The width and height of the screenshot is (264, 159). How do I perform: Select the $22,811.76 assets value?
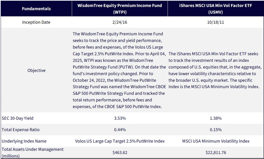coord(216,152)
